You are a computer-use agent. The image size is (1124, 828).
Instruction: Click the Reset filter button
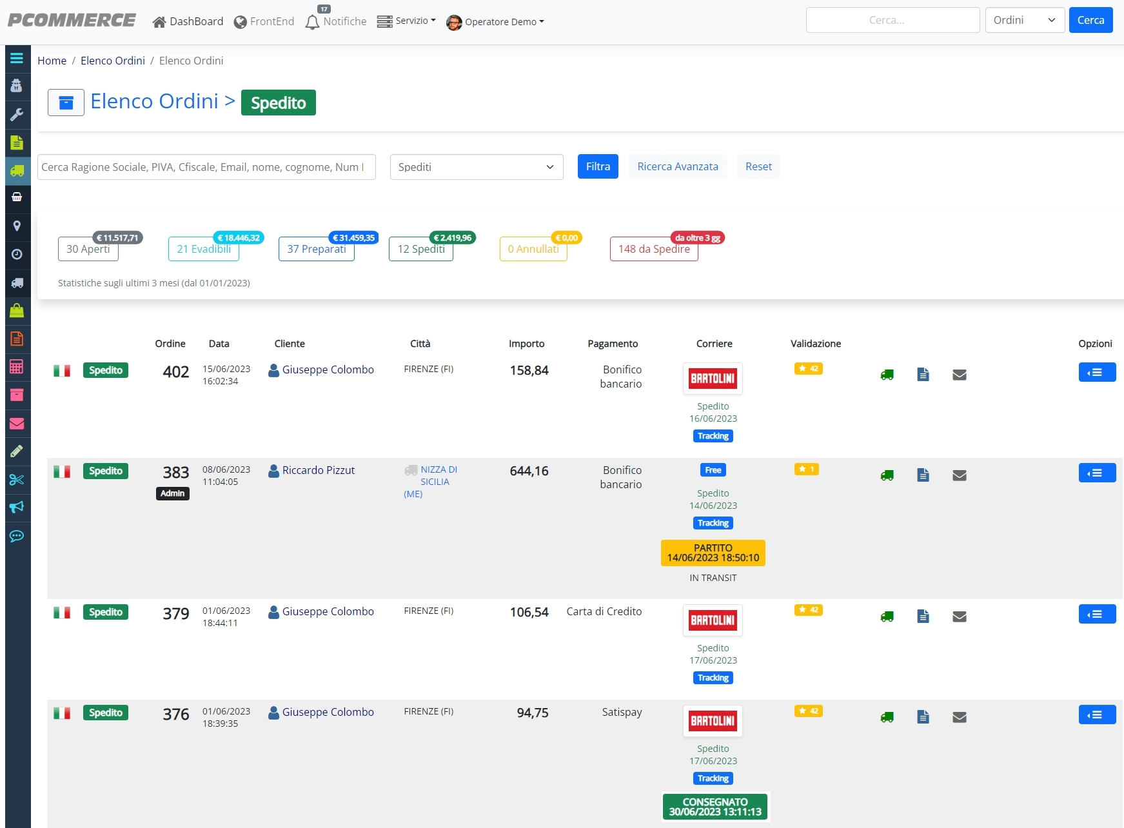758,166
